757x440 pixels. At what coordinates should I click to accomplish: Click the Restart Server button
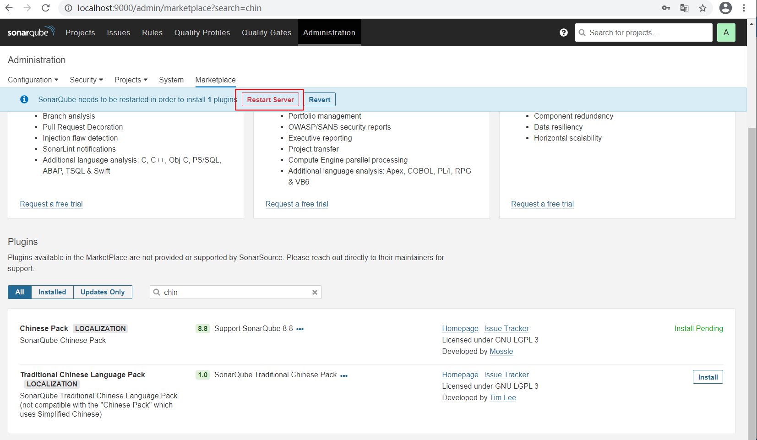pyautogui.click(x=270, y=99)
